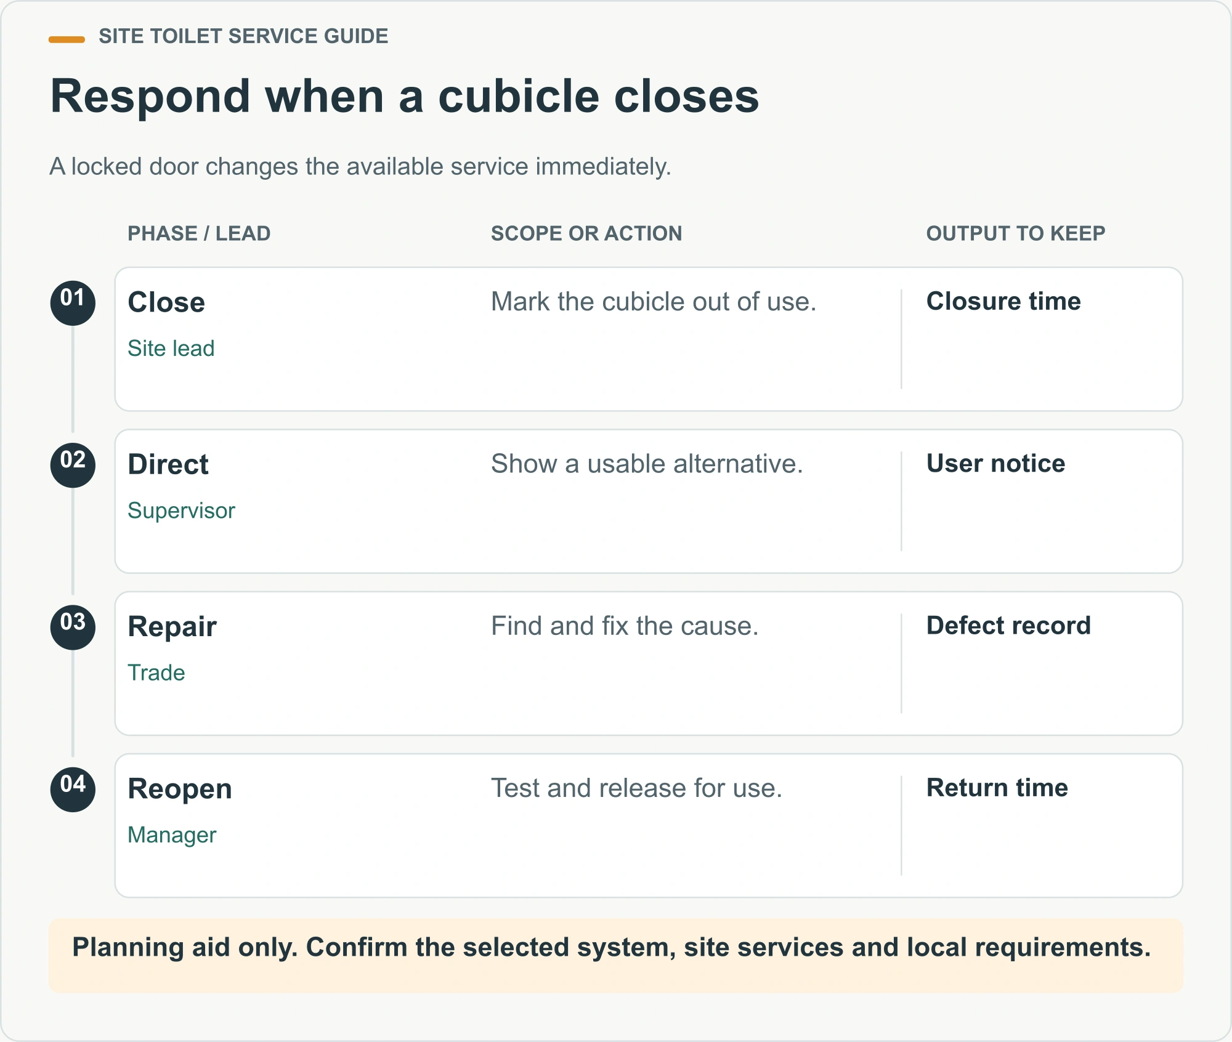
Task: Select the 'Return time' output
Action: [x=997, y=788]
